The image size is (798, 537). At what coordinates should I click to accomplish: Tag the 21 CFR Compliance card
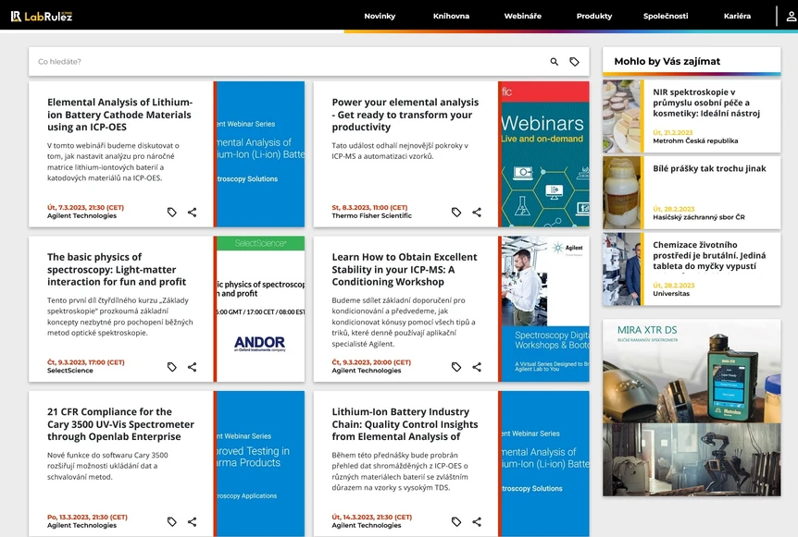[x=172, y=522]
